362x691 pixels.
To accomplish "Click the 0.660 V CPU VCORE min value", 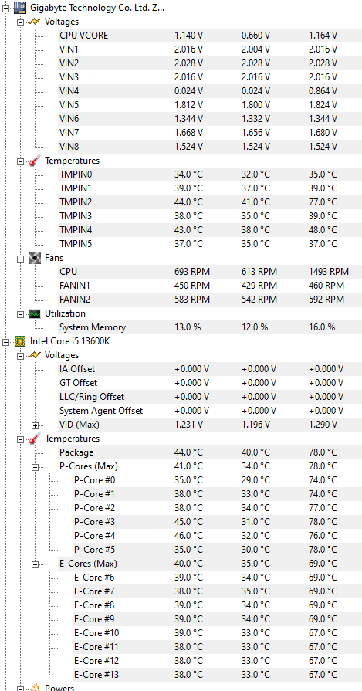I will pyautogui.click(x=255, y=36).
